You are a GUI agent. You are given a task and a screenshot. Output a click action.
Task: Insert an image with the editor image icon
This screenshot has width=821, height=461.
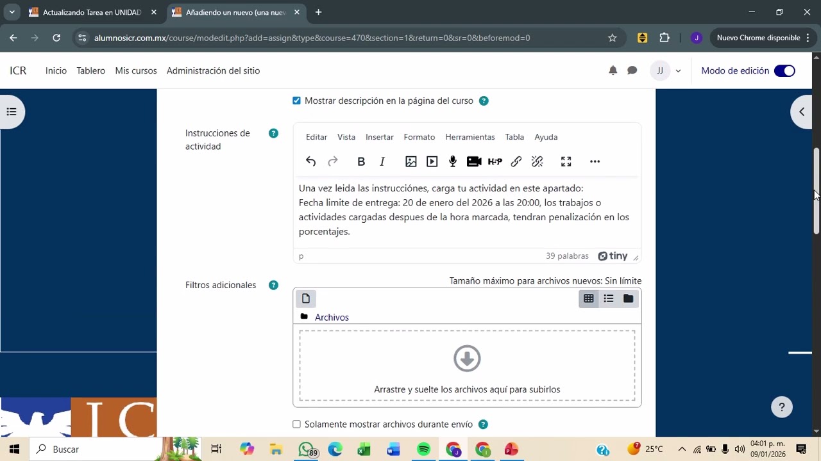pyautogui.click(x=411, y=161)
